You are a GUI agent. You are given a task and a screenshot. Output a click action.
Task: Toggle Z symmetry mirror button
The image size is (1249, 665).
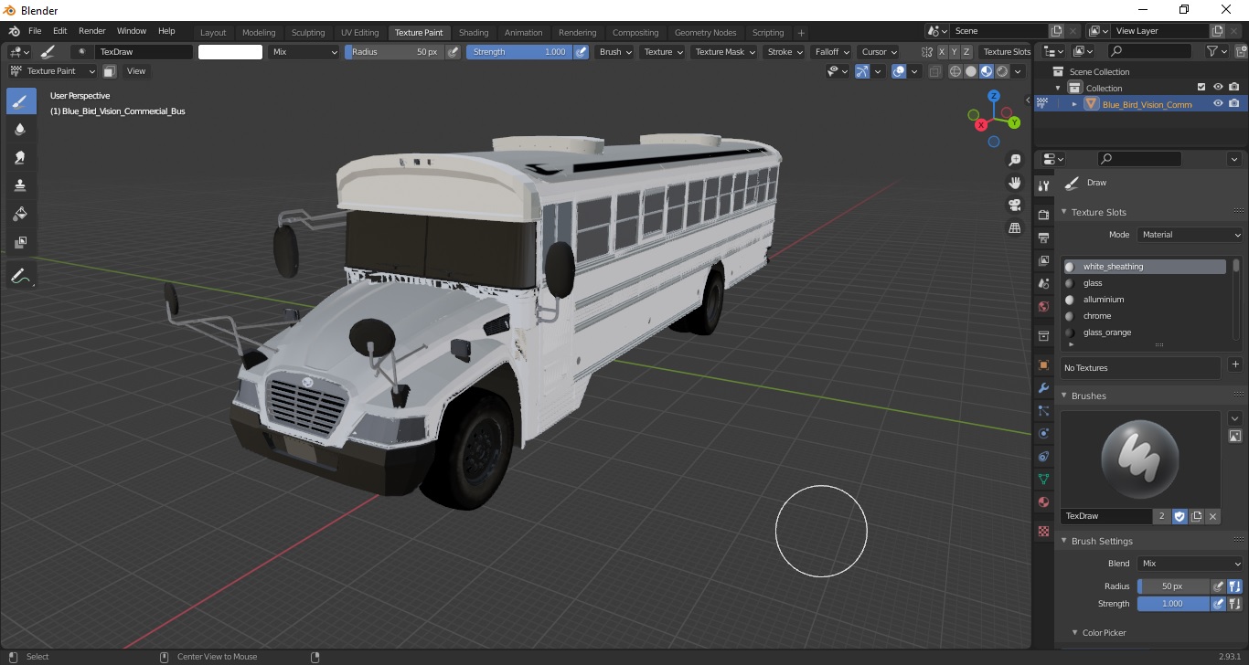point(966,52)
